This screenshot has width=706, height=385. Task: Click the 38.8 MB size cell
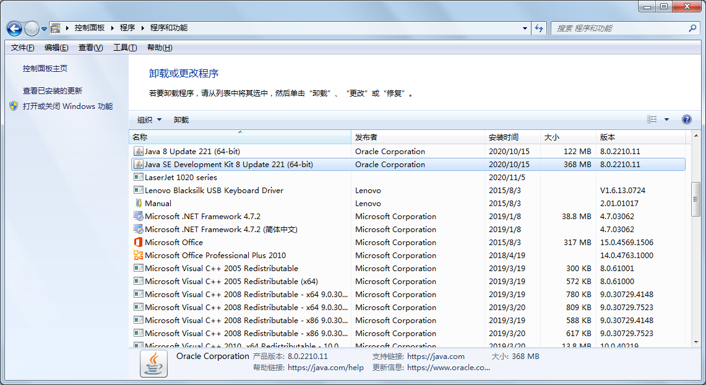[x=576, y=216]
